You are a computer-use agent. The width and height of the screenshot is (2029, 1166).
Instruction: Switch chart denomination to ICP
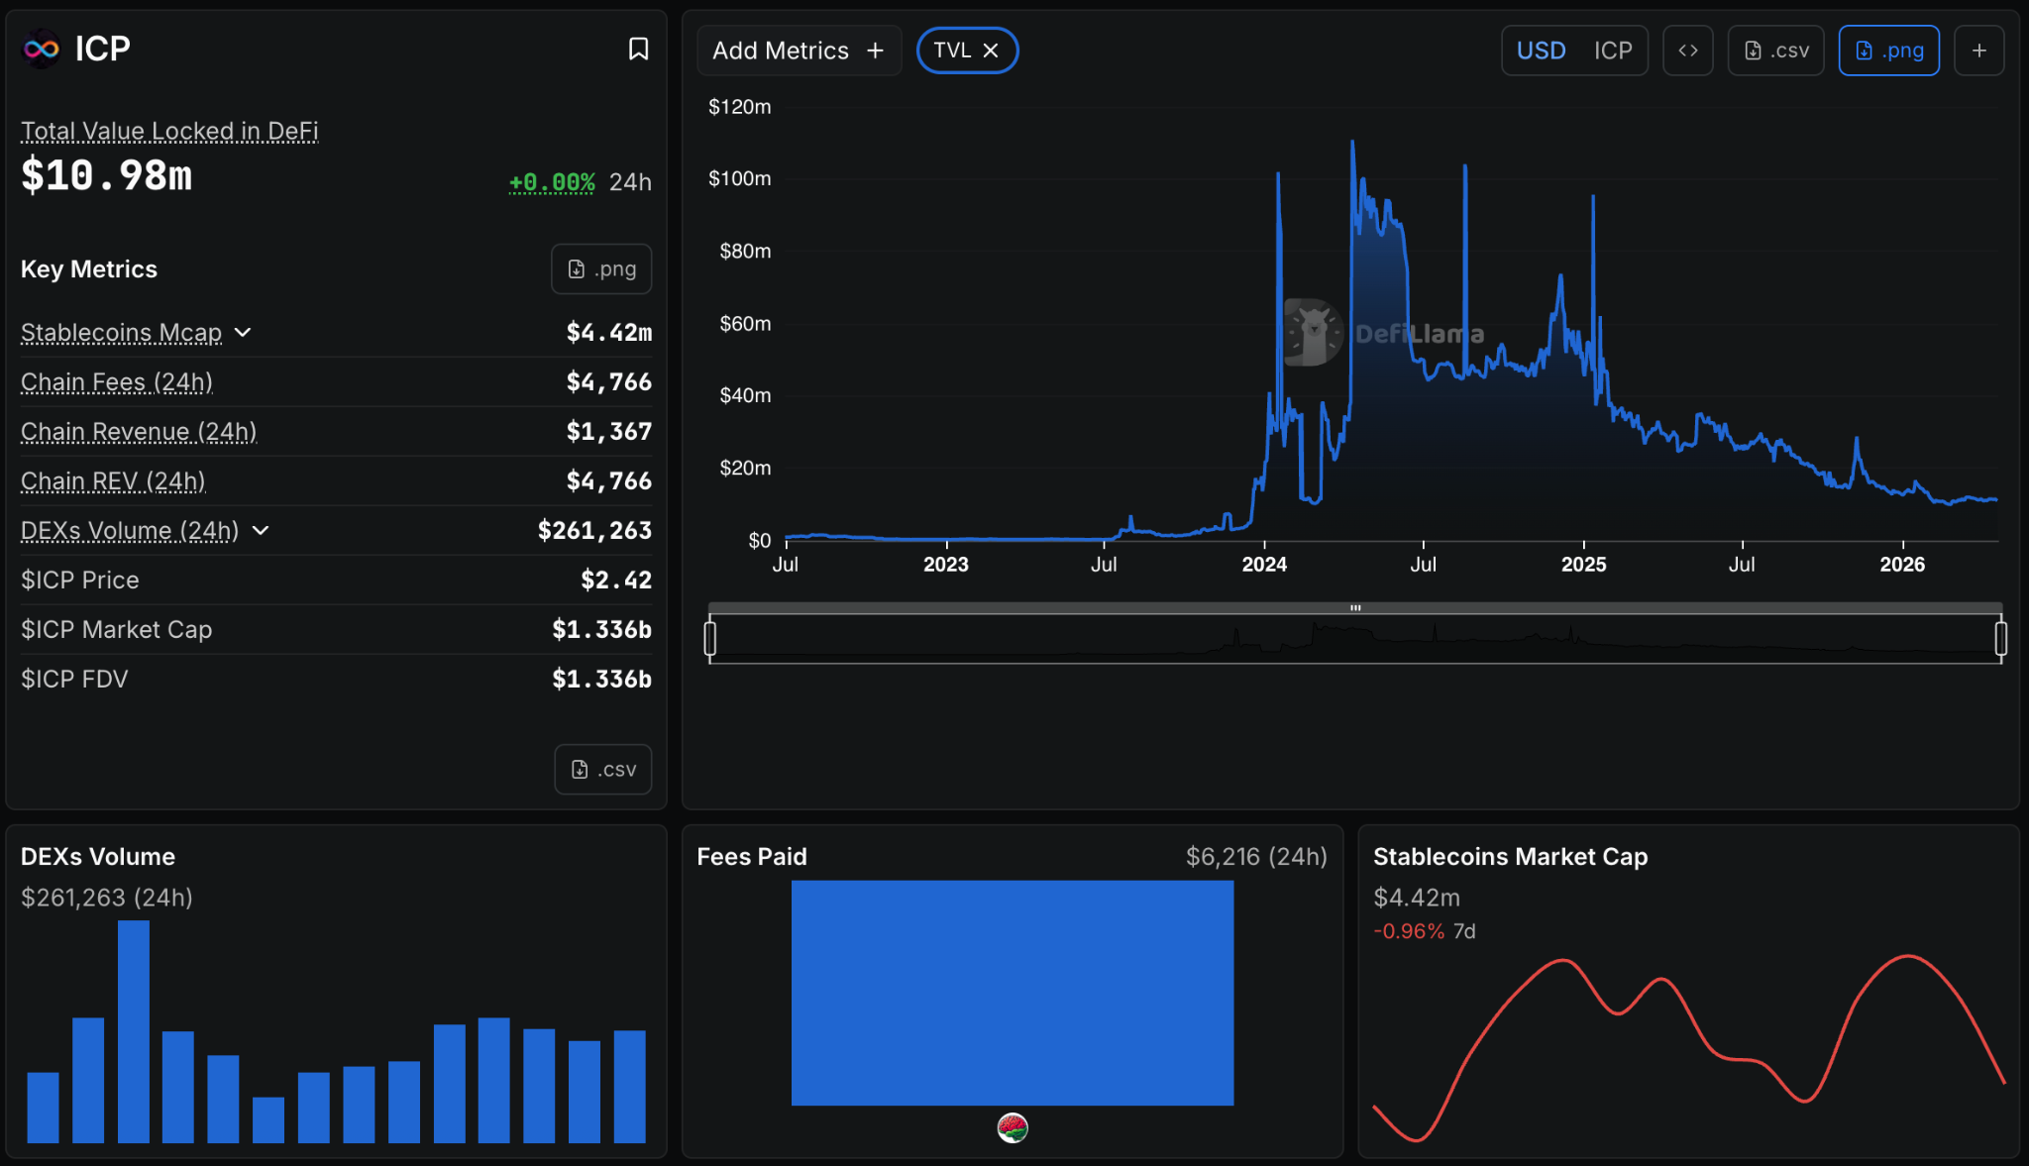1612,51
